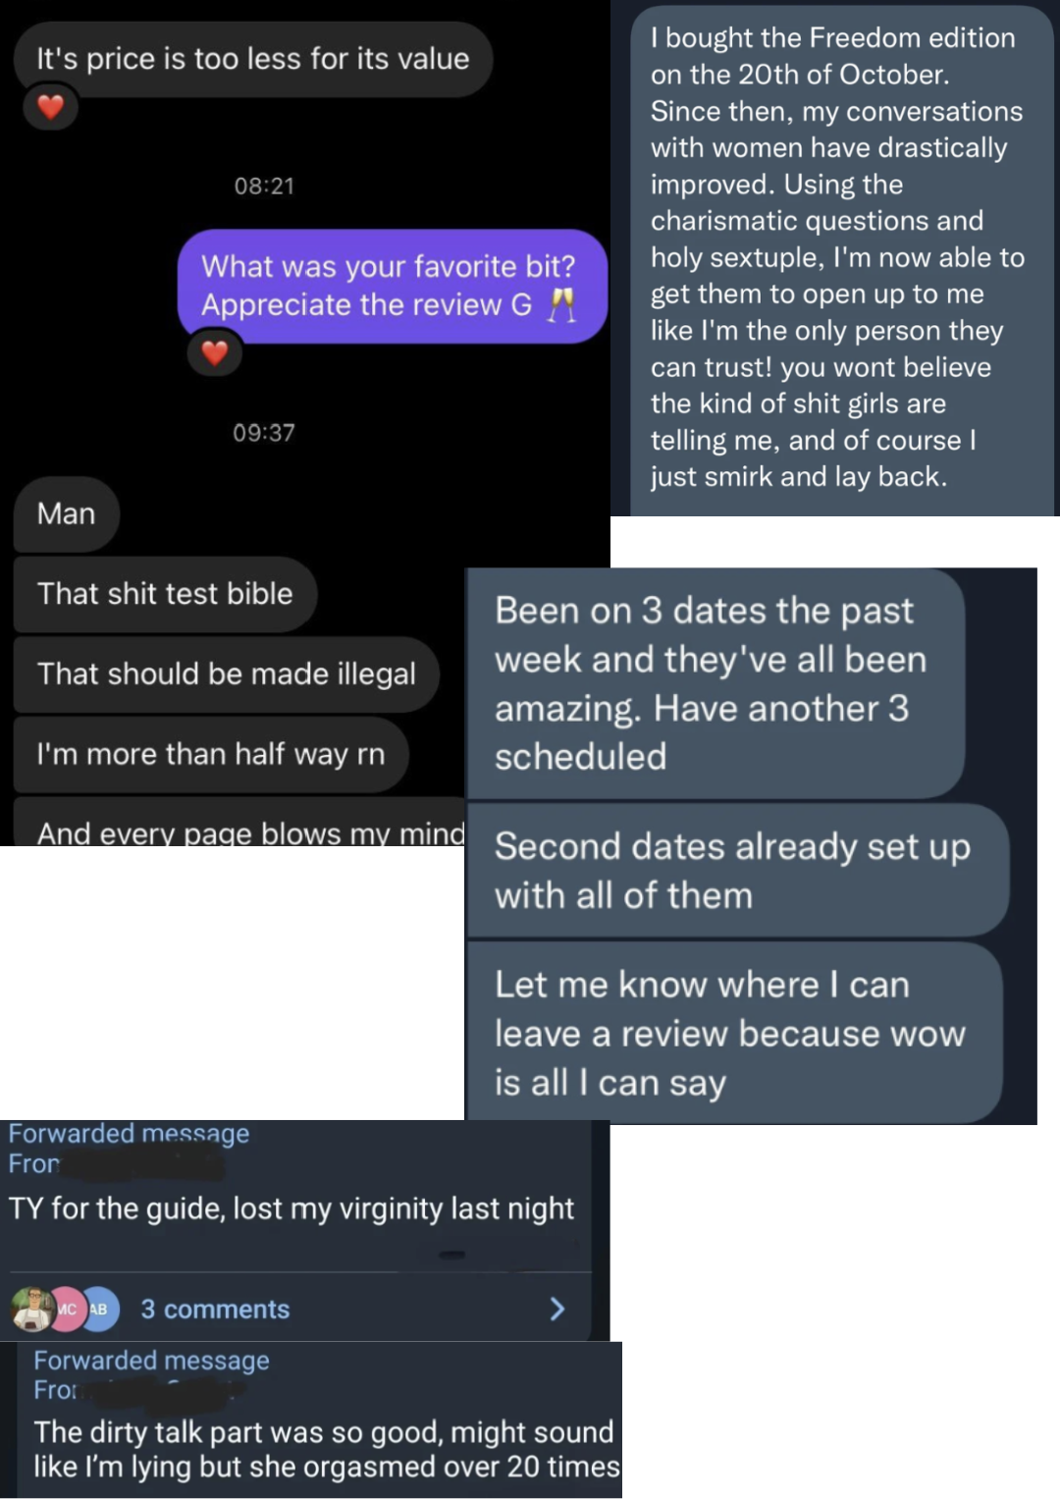Image resolution: width=1060 pixels, height=1499 pixels.
Task: Select 'Been on 3 dates' message bubble
Action: tap(715, 683)
